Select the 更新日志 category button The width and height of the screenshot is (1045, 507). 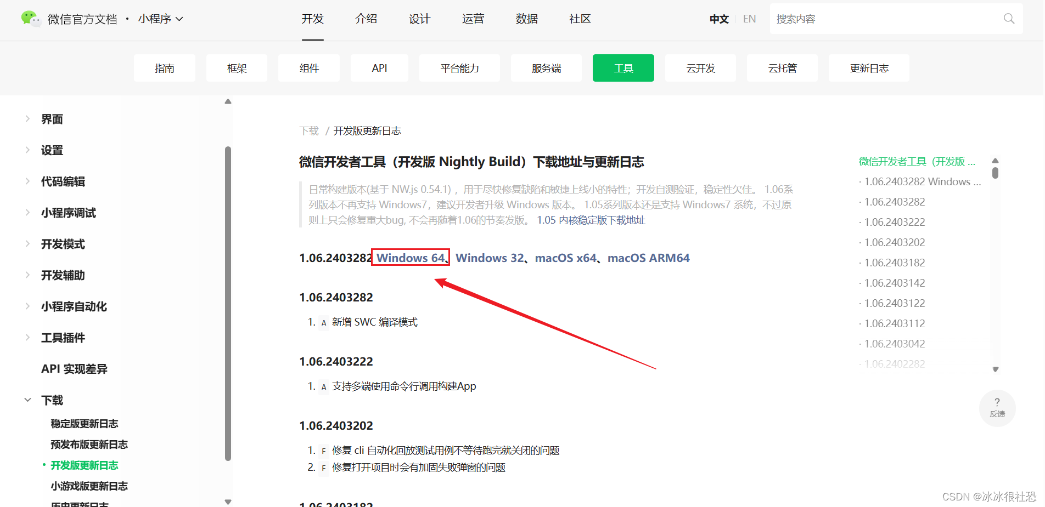[x=869, y=68]
